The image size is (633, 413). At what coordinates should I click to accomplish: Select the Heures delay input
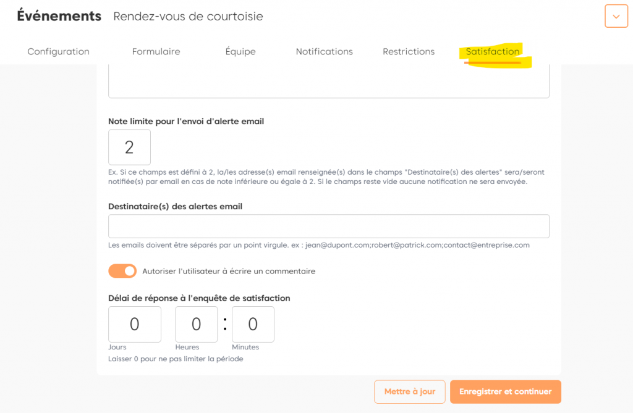(197, 324)
